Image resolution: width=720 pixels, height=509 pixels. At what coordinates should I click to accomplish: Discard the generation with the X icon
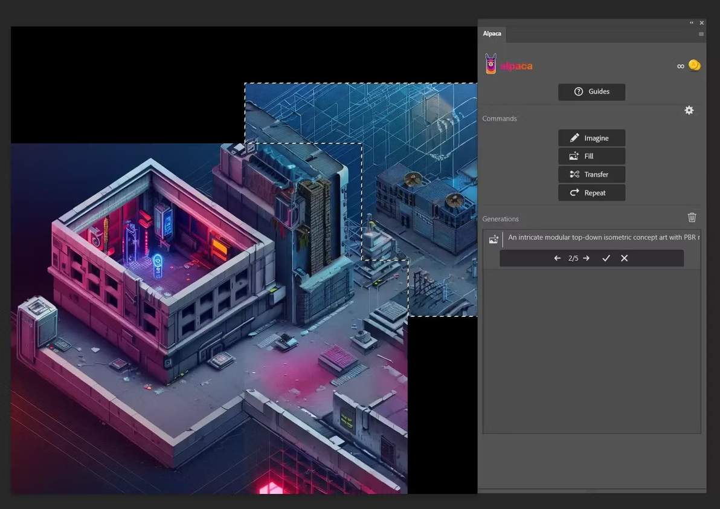624,258
